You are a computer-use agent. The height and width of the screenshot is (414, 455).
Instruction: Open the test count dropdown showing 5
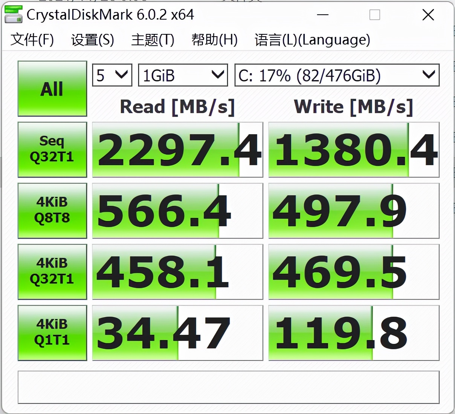112,75
